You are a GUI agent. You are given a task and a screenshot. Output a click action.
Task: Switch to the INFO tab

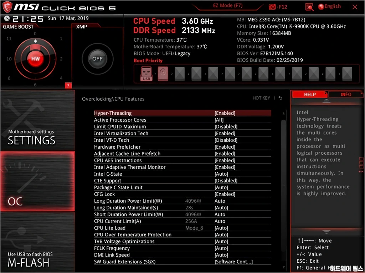(346, 95)
